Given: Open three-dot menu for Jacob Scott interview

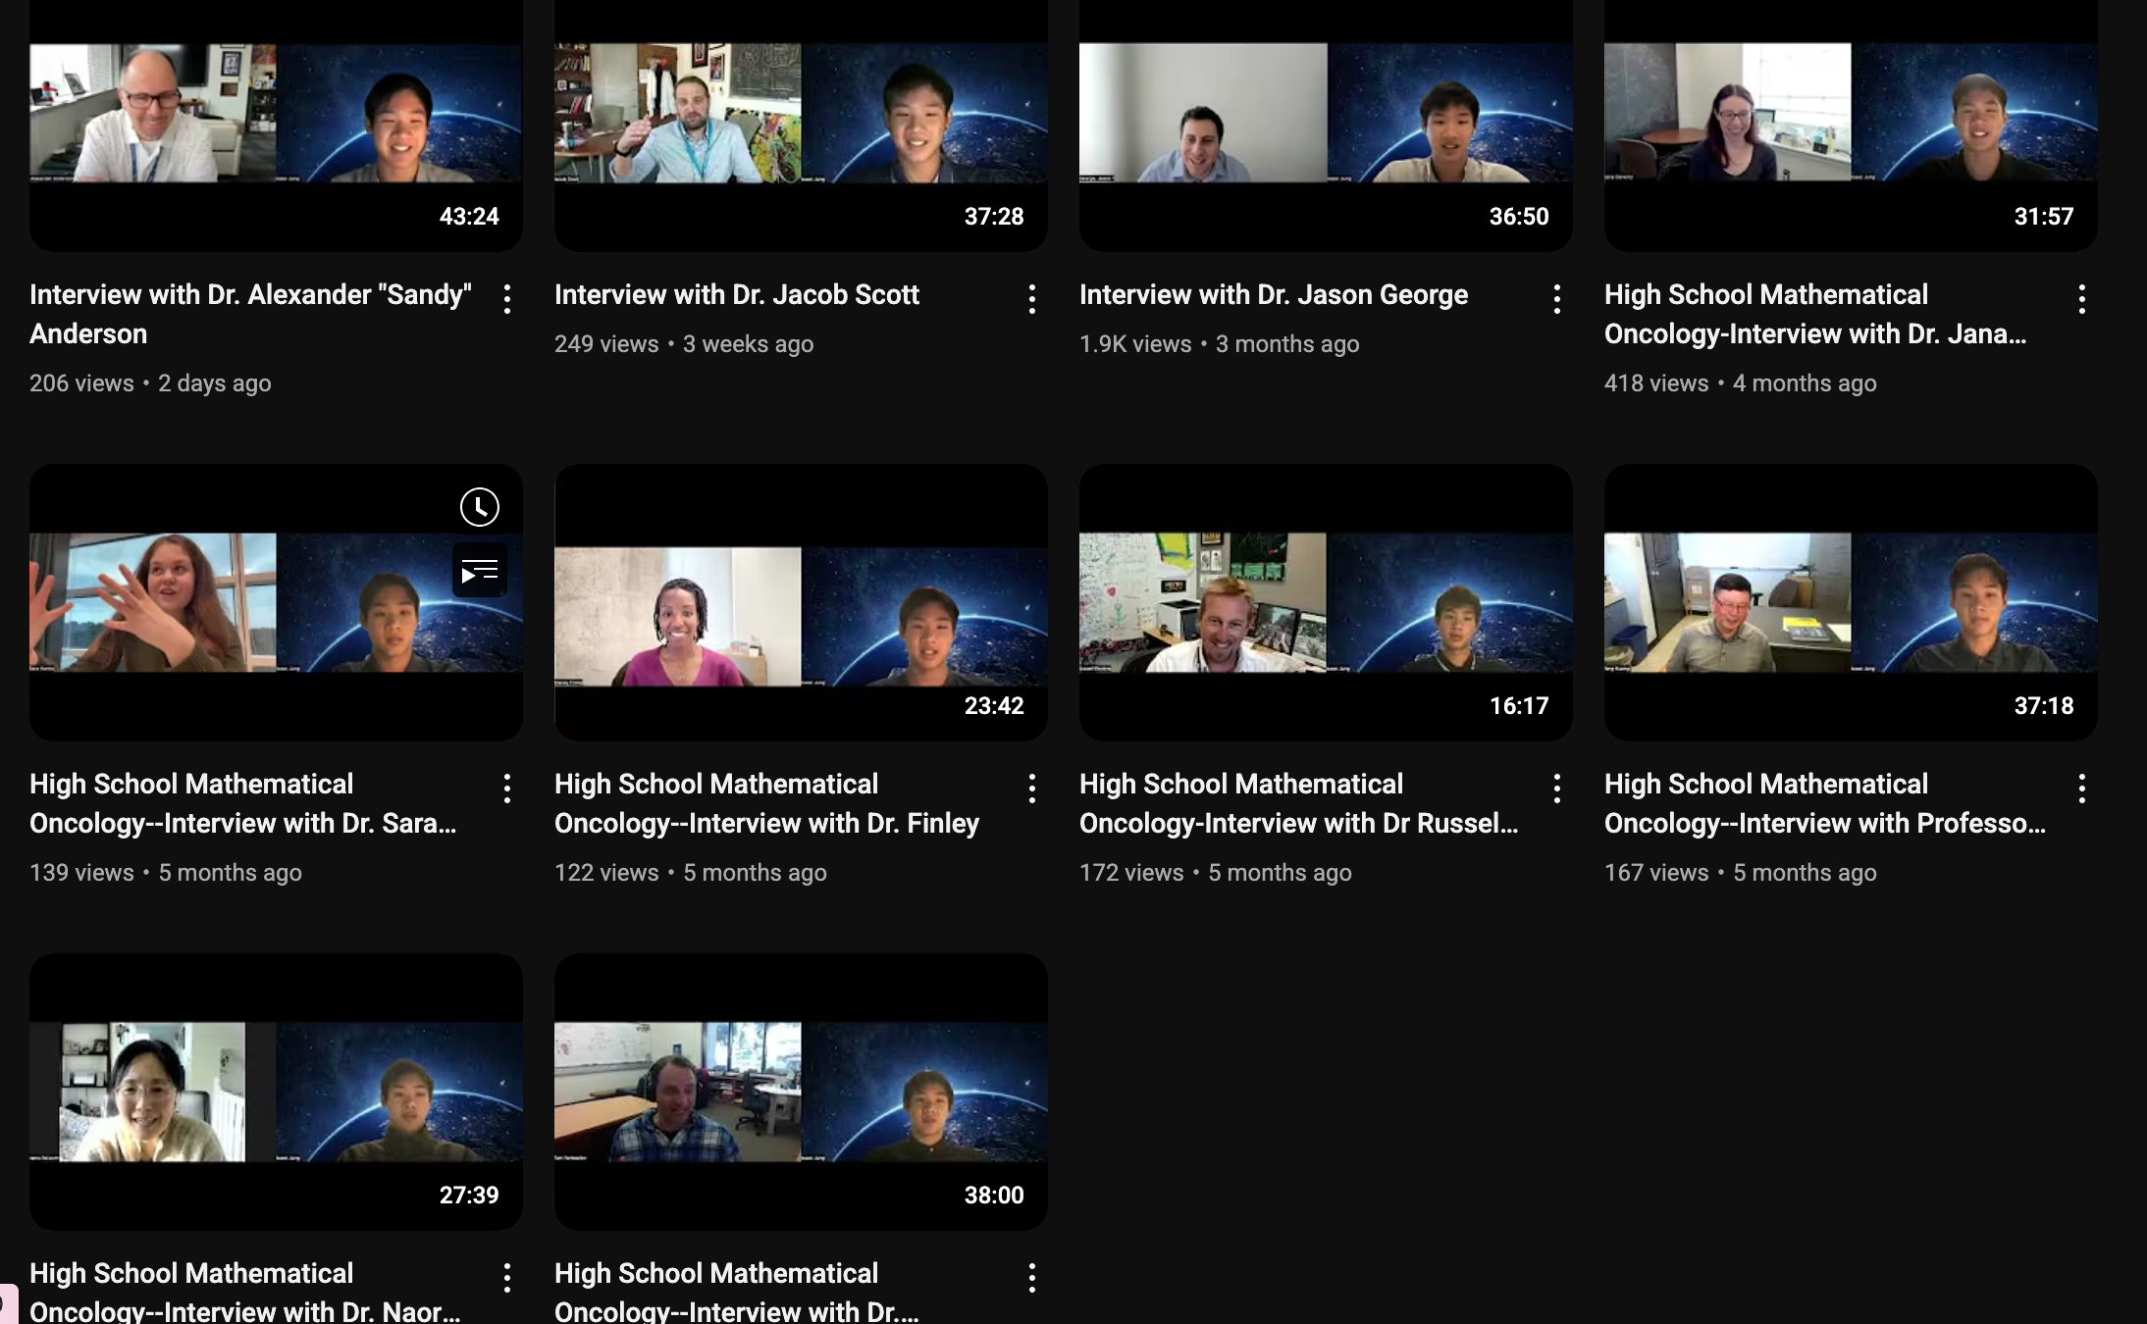Looking at the screenshot, I should (x=1032, y=299).
